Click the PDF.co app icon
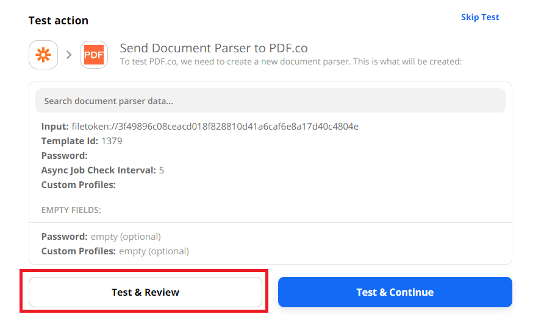The width and height of the screenshot is (541, 317). click(x=94, y=55)
